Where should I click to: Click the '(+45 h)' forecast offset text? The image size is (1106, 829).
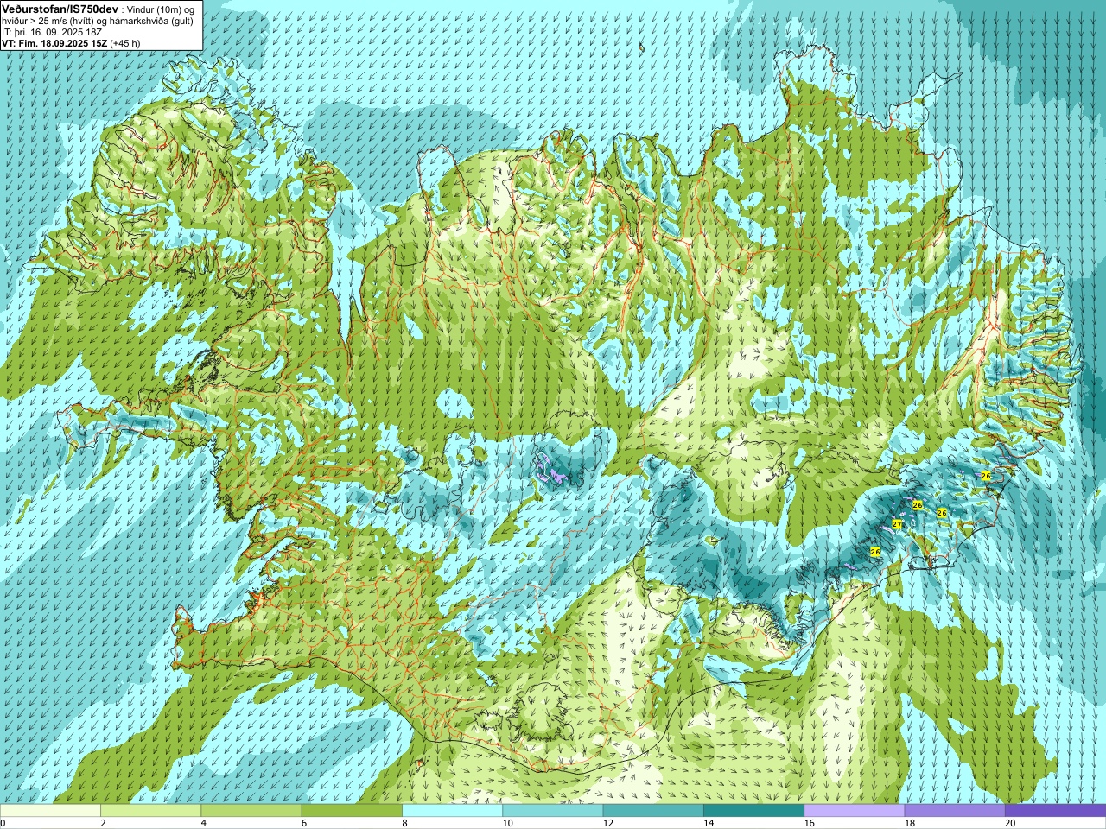[x=125, y=43]
